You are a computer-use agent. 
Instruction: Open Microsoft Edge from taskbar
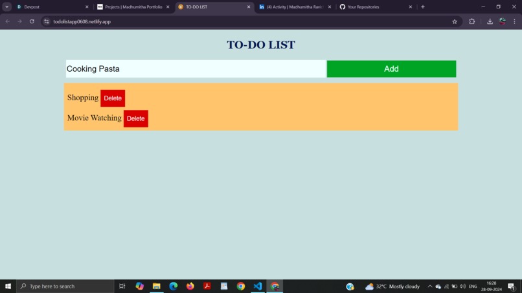pyautogui.click(x=174, y=286)
